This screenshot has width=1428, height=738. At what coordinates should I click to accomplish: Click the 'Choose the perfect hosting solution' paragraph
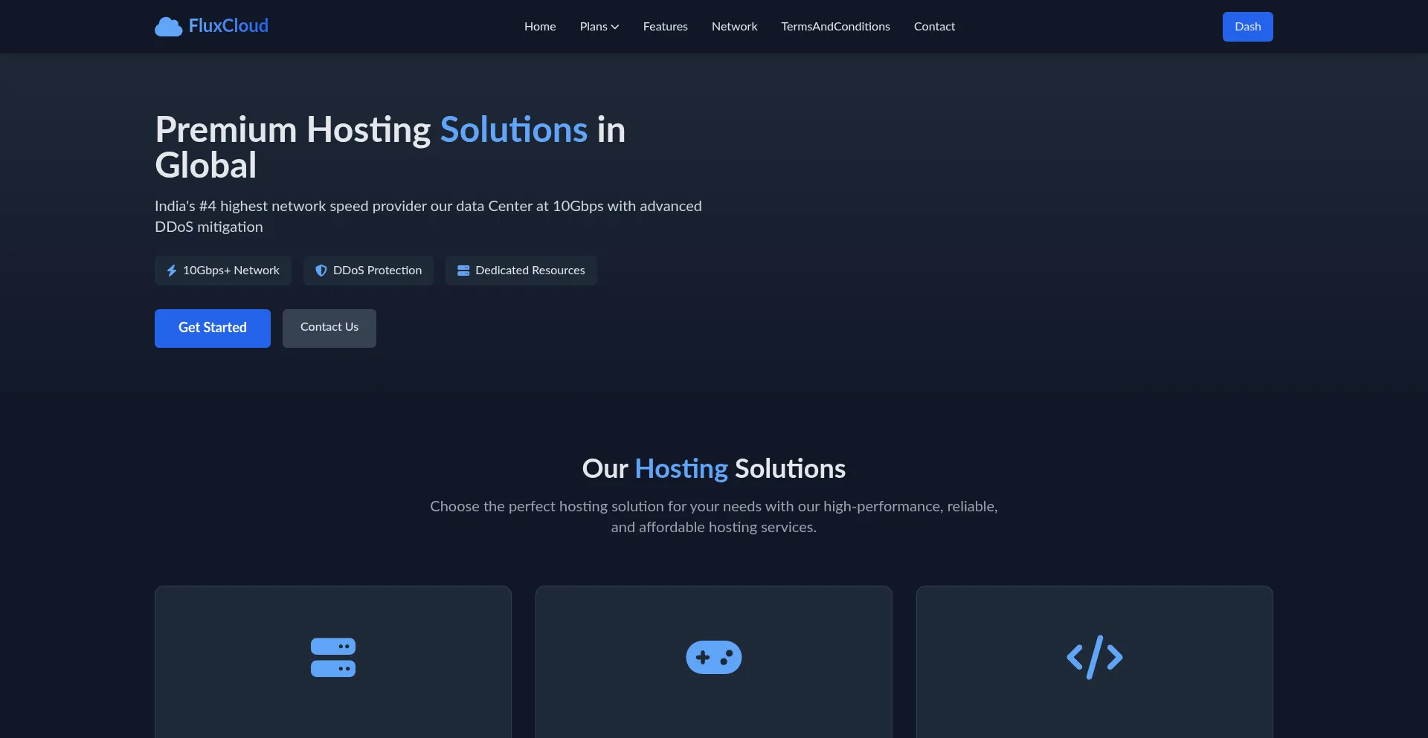[x=714, y=517]
